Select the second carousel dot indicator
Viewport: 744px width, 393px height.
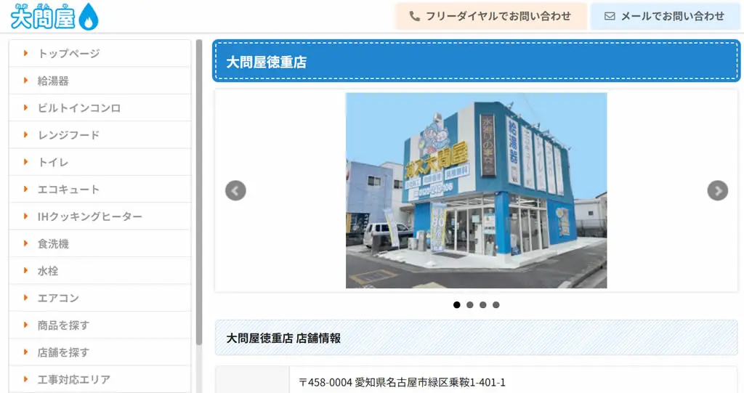pyautogui.click(x=470, y=305)
